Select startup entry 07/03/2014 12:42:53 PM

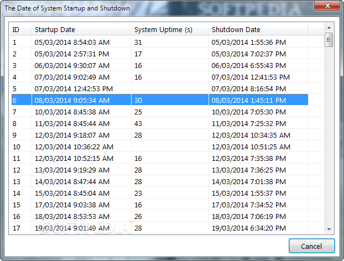click(74, 89)
